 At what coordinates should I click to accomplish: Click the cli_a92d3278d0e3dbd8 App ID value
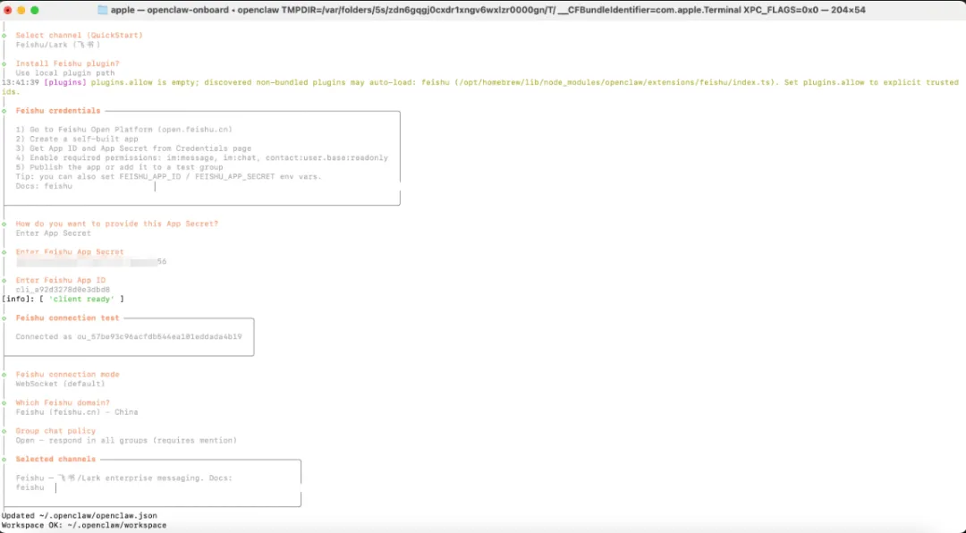pos(63,289)
